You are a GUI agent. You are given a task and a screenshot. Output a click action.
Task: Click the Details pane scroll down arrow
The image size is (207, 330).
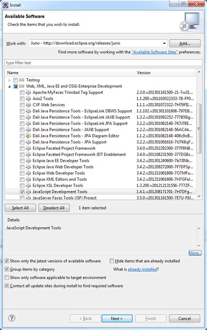[x=199, y=246]
